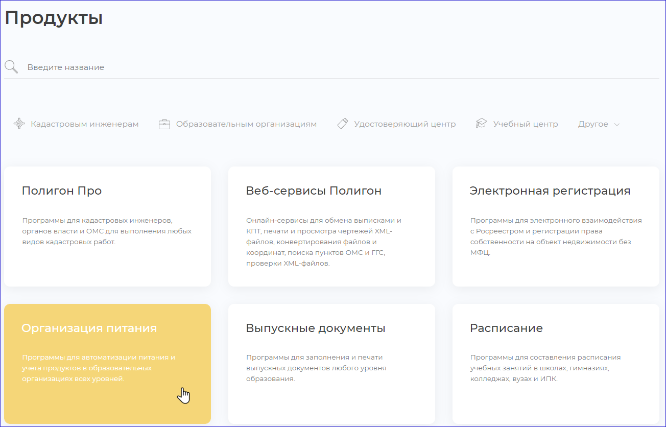Click the Продукты page heading

tap(54, 18)
